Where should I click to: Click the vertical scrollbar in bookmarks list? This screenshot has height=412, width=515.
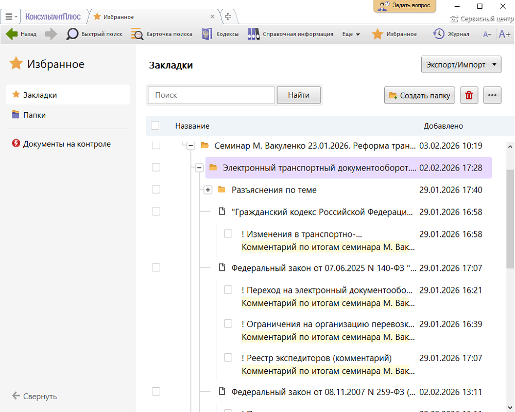coord(510,219)
